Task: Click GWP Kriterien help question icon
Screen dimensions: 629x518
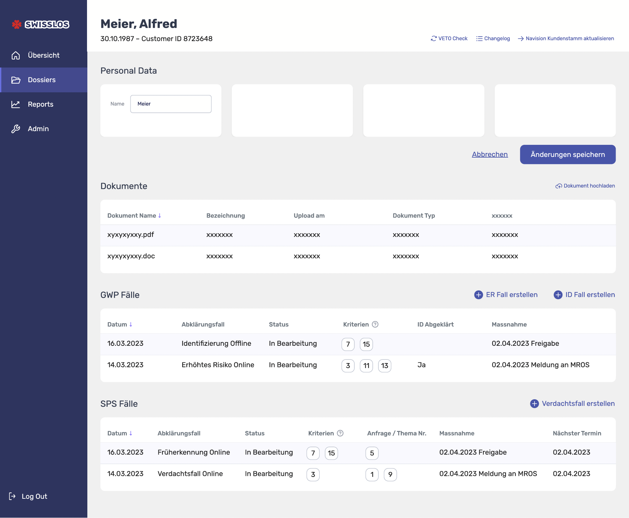Action: tap(375, 325)
